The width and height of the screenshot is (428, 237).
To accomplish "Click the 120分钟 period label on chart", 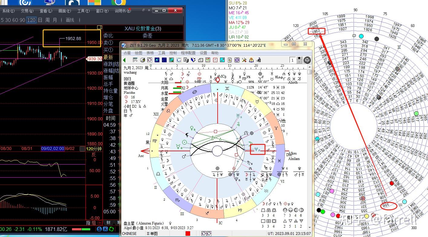I will point(94,149).
